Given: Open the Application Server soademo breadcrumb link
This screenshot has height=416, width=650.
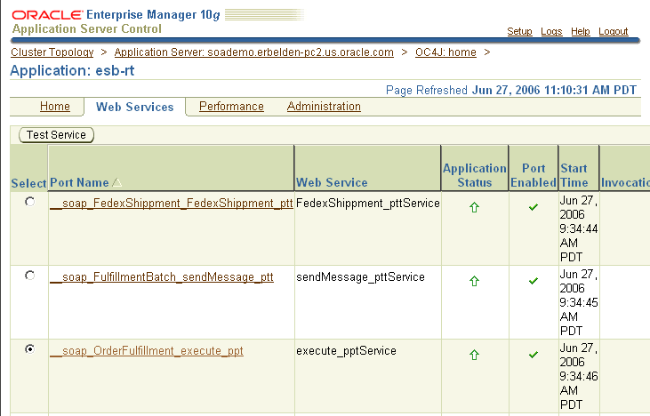Looking at the screenshot, I should (253, 52).
